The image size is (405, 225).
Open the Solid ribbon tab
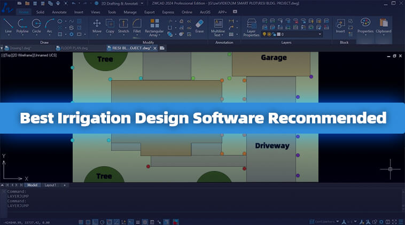[x=40, y=12]
